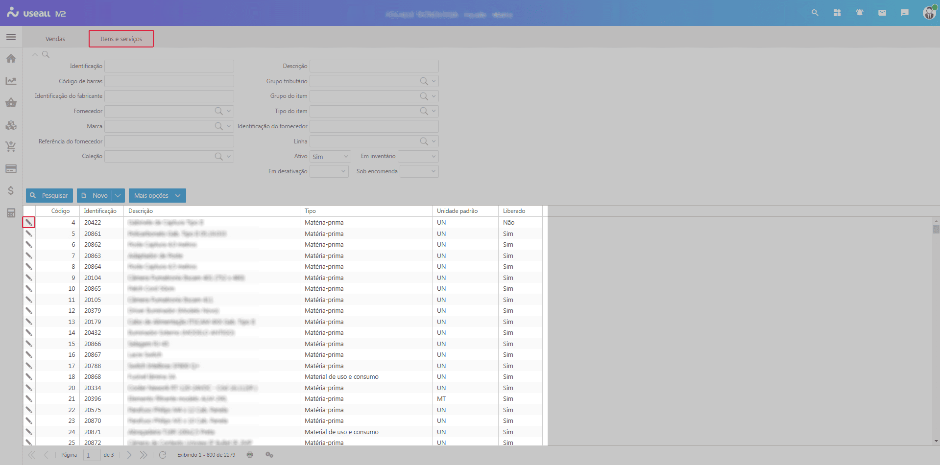Viewport: 940px width, 465px height.
Task: Collapse the search filter panel chevron
Action: (35, 54)
